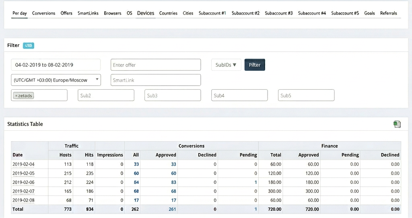Select the Cities tab
This screenshot has width=412, height=218.
(188, 13)
